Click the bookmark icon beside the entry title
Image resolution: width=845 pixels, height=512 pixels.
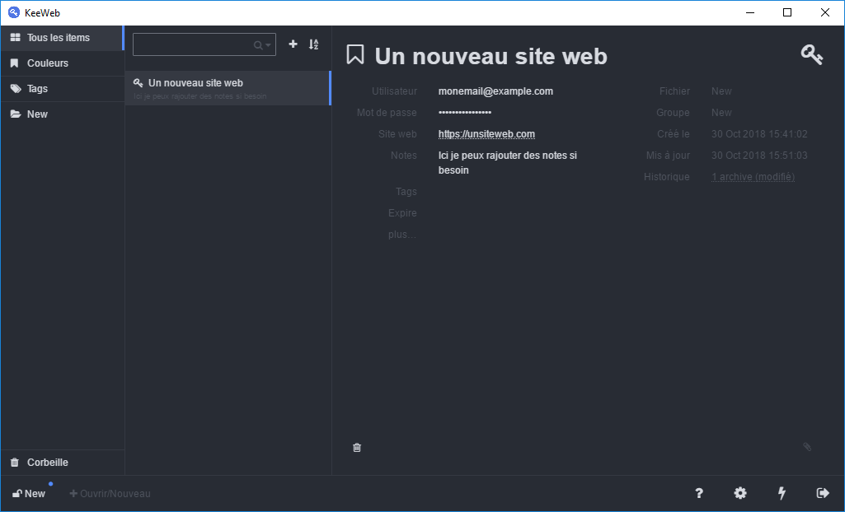354,54
